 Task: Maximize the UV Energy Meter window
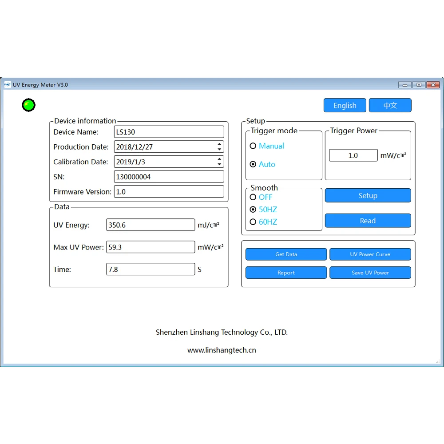click(419, 85)
